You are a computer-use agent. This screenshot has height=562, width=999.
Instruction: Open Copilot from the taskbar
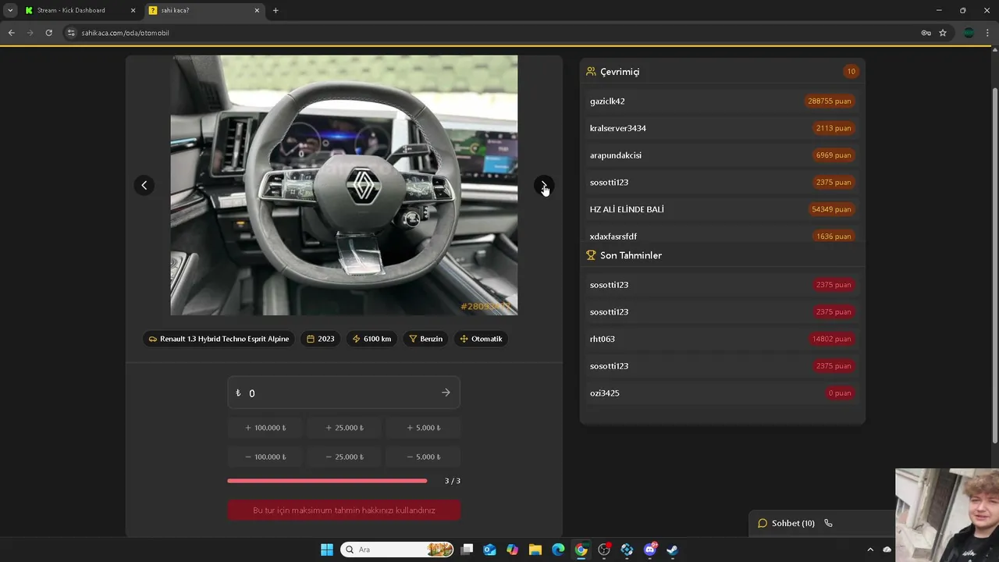pyautogui.click(x=512, y=550)
